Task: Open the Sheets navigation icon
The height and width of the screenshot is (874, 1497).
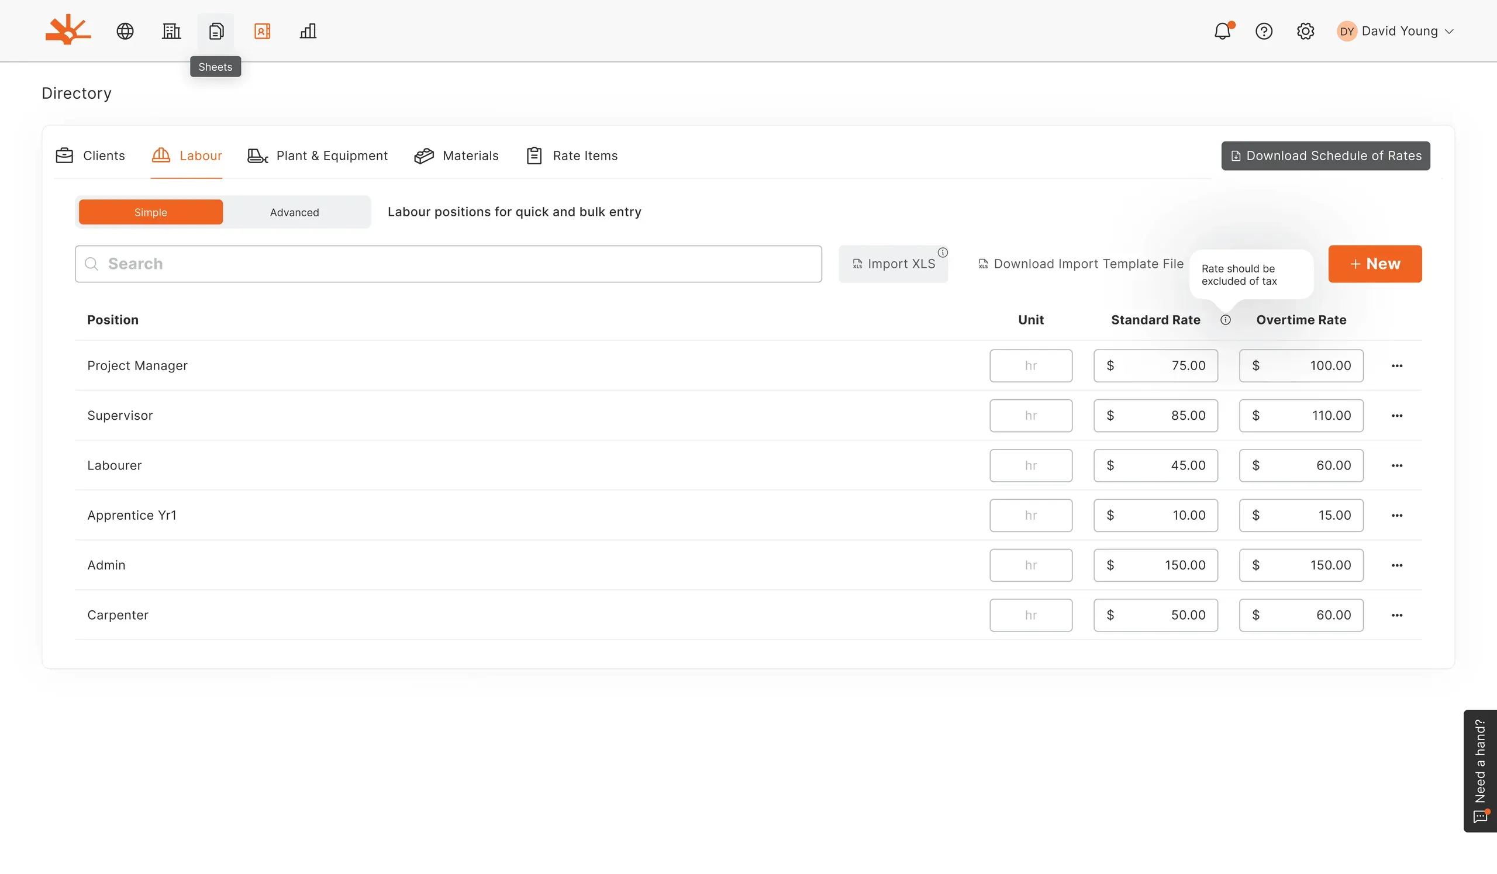Action: coord(216,31)
